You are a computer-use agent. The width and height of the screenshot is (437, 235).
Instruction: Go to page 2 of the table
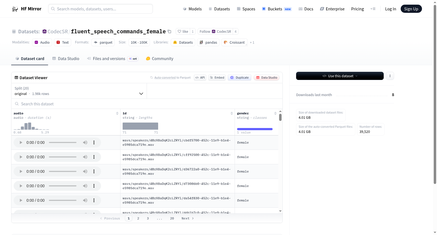tap(138, 218)
